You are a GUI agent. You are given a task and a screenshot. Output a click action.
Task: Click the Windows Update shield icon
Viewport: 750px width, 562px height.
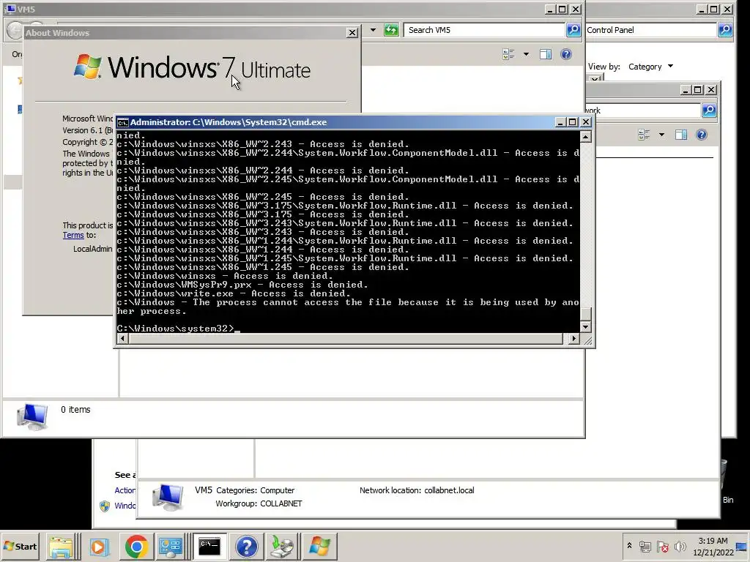tap(105, 506)
